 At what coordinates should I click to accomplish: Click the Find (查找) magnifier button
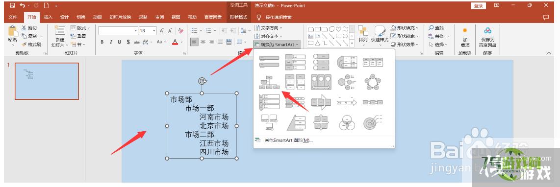436,28
